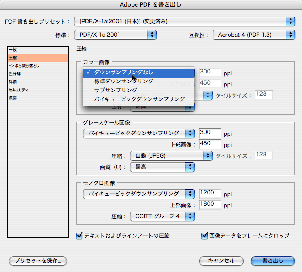The width and height of the screenshot is (302, 272).
Task: Choose 標準ダウンサンプリング from the open menu
Action: tap(139, 81)
